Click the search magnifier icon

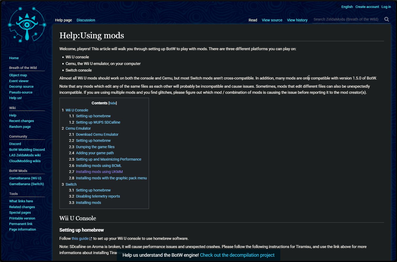(387, 19)
